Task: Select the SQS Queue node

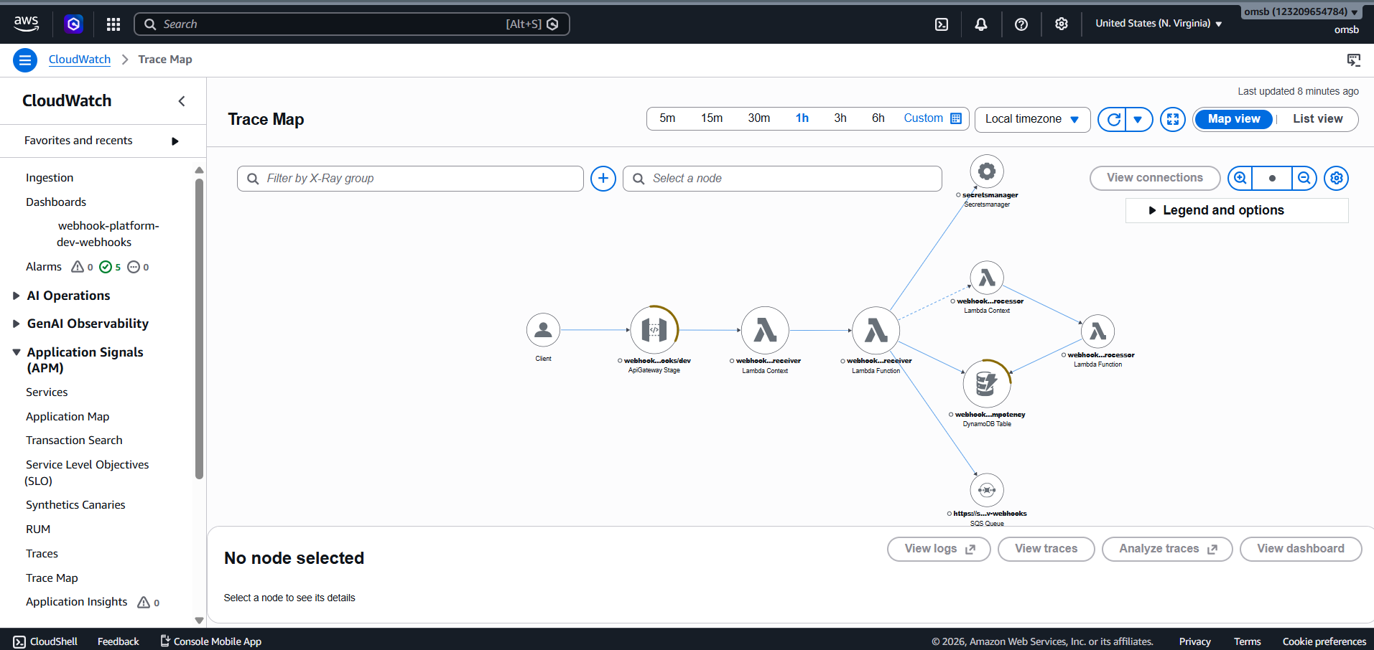Action: (x=987, y=490)
